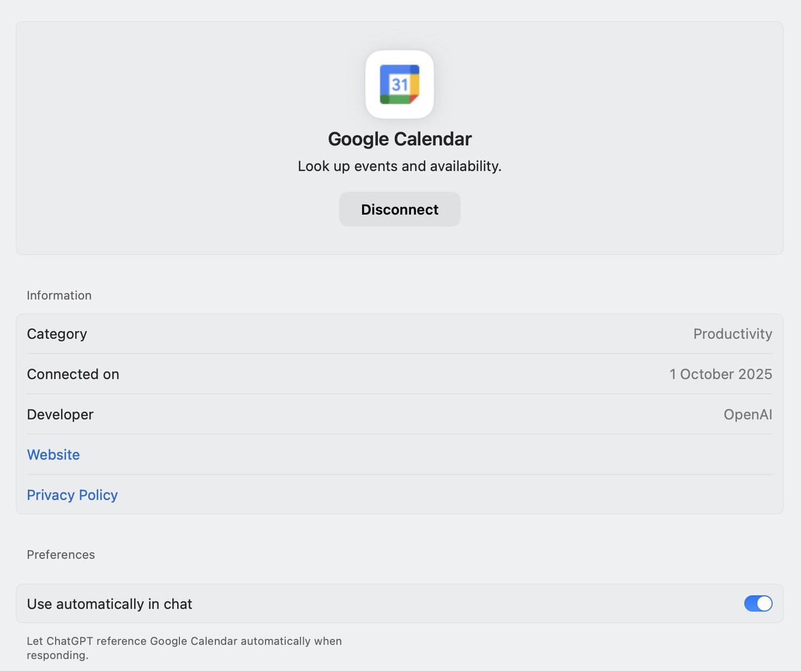Open the Website link
Viewport: 801px width, 671px height.
53,455
